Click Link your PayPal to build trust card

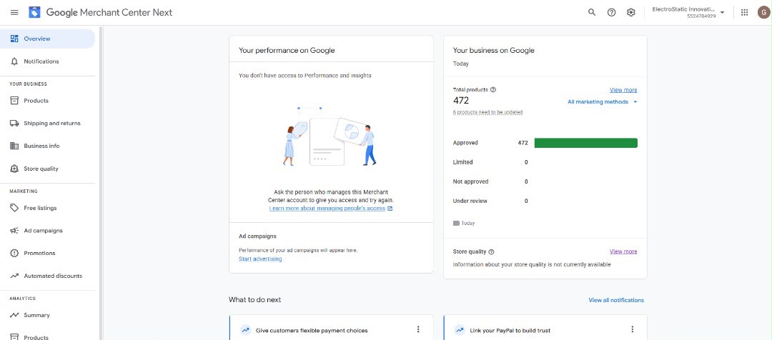pyautogui.click(x=545, y=328)
